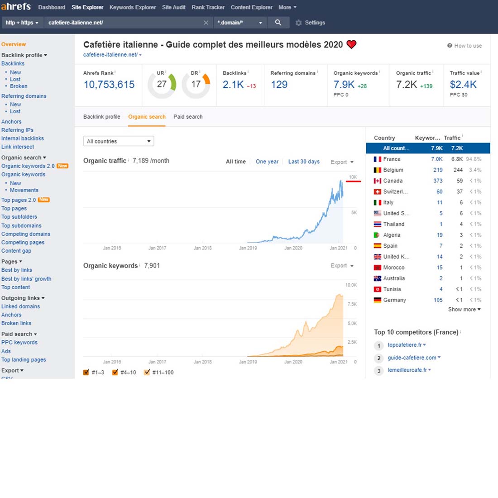
Task: Open the All countries dropdown
Action: [119, 141]
